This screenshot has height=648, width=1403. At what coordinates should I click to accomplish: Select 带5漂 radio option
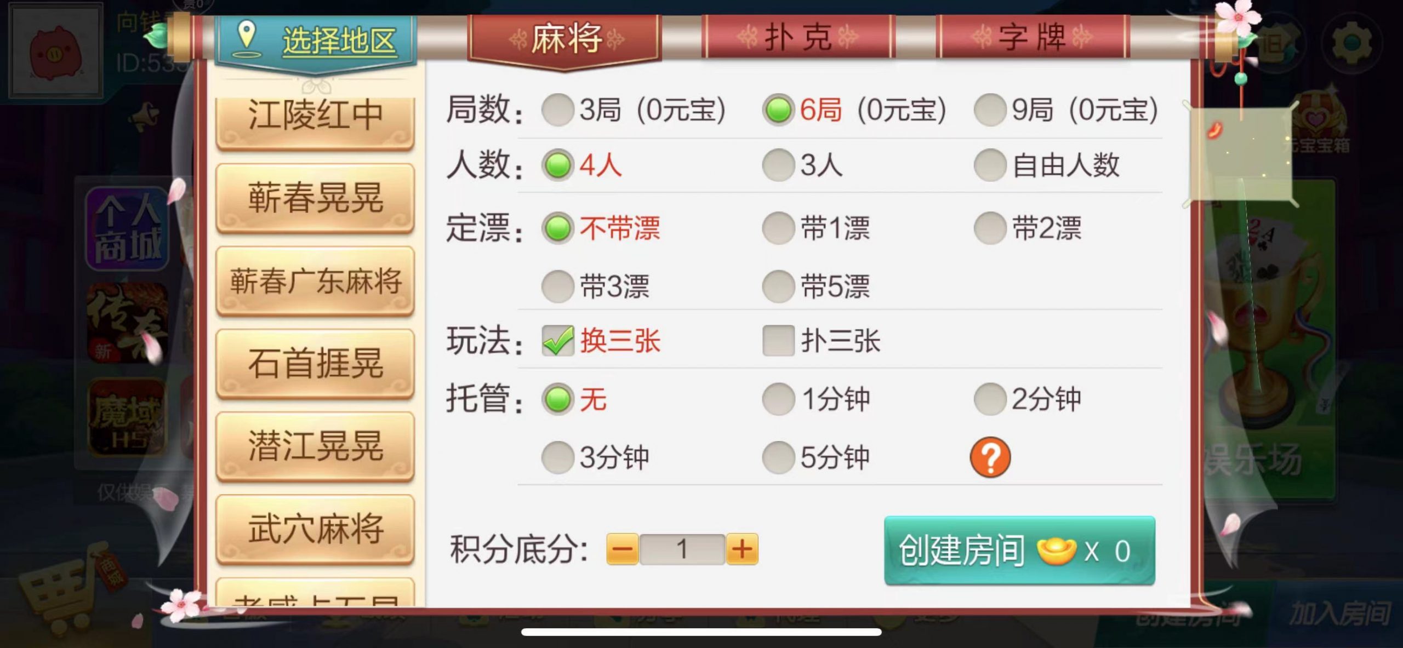pyautogui.click(x=778, y=286)
